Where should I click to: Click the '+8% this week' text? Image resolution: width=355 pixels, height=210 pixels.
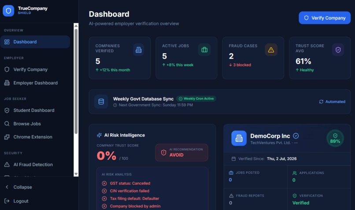tap(180, 65)
